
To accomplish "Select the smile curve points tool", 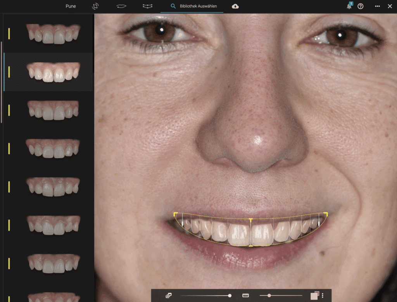I will pyautogui.click(x=147, y=6).
